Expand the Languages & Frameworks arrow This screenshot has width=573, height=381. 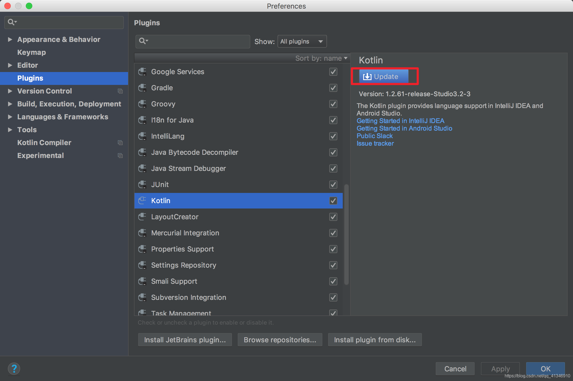point(10,117)
